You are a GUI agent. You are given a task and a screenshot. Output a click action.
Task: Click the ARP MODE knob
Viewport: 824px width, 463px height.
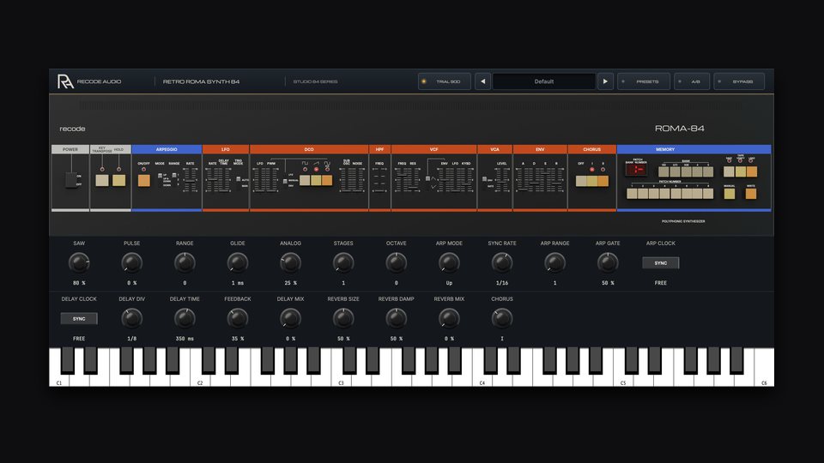click(449, 262)
